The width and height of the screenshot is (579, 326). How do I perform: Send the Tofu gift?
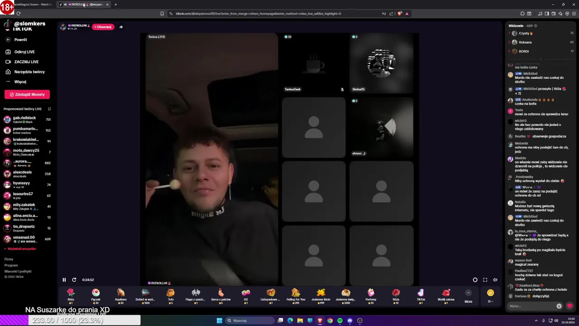171,296
